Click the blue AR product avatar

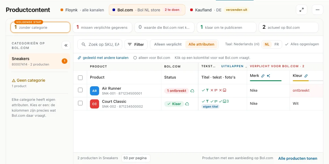click(x=95, y=91)
